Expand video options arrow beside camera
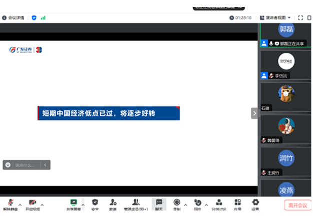The image size is (324, 219). 43,204
